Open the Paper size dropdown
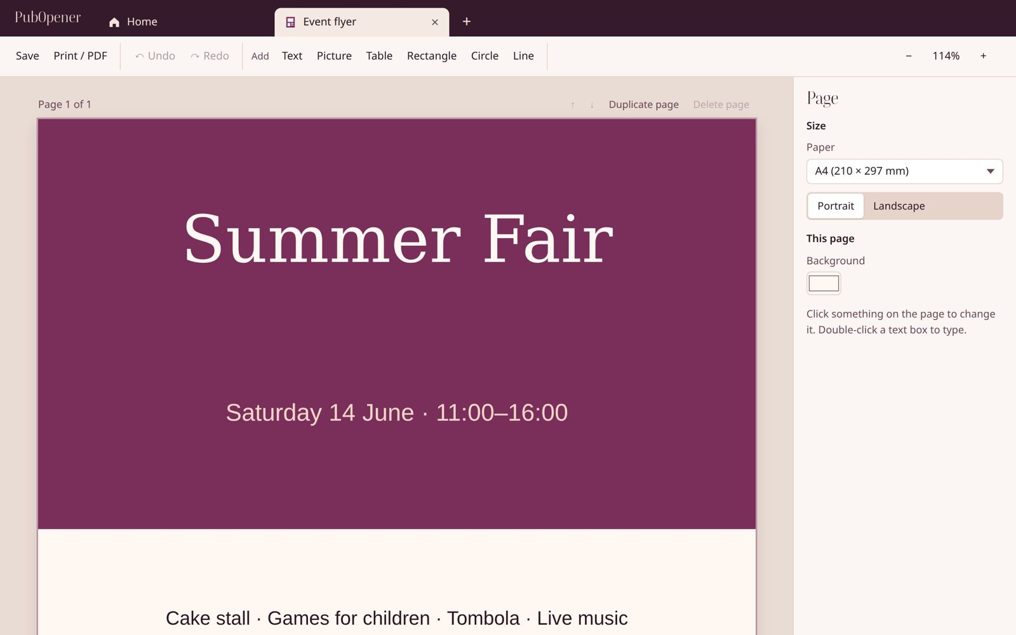Image resolution: width=1016 pixels, height=635 pixels. 904,171
